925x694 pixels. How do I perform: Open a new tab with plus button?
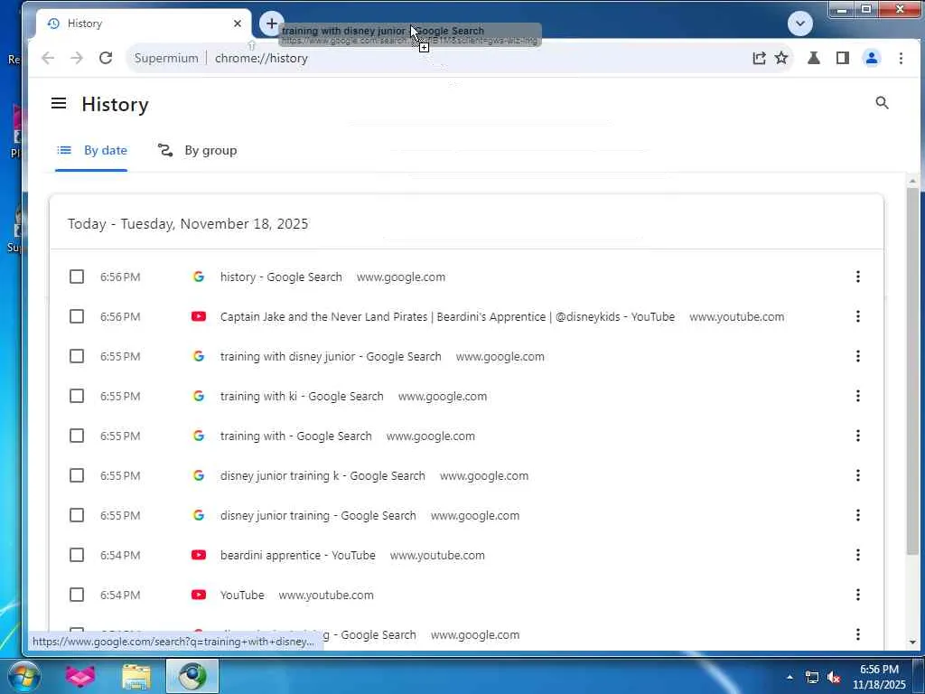tap(271, 23)
